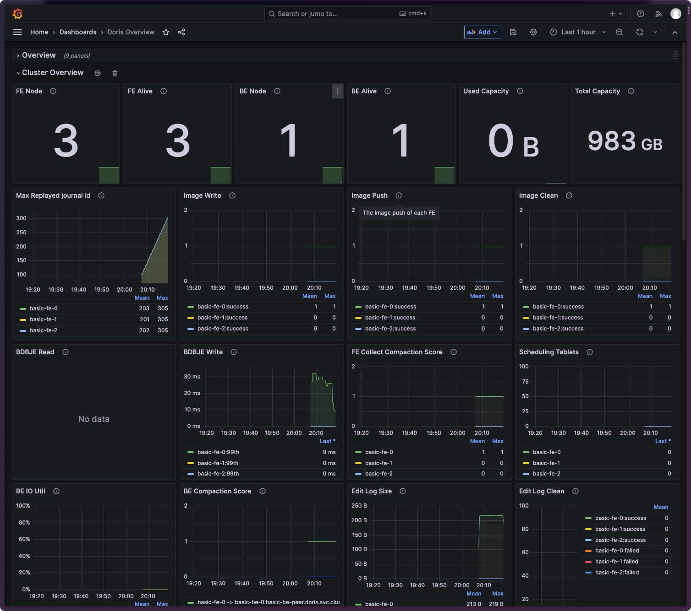
Task: Open dashboard settings with the gear icon
Action: [x=533, y=32]
